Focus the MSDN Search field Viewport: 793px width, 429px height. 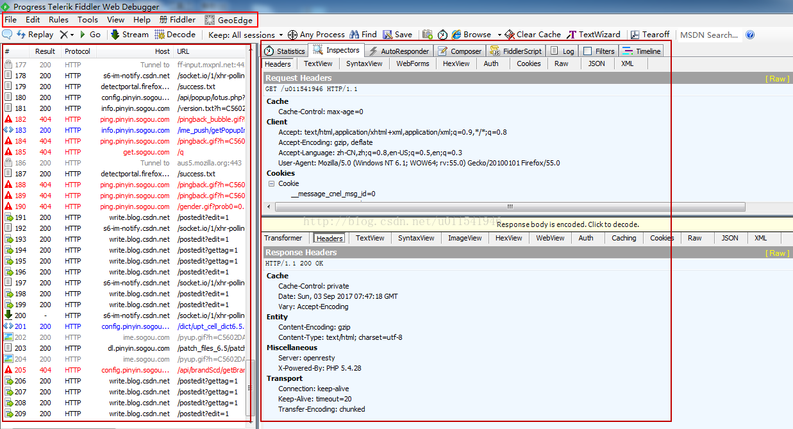(709, 35)
